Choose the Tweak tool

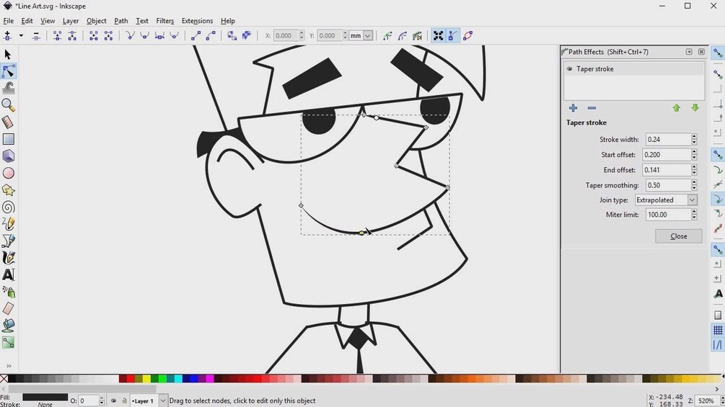tap(9, 88)
